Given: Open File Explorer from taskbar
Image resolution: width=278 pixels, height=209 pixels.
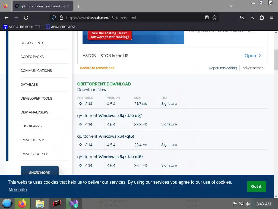Looking at the screenshot, I should point(40,204).
